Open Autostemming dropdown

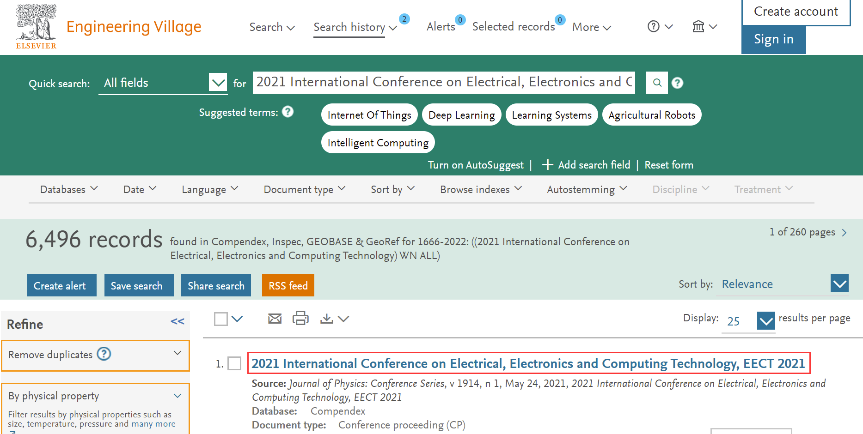587,189
